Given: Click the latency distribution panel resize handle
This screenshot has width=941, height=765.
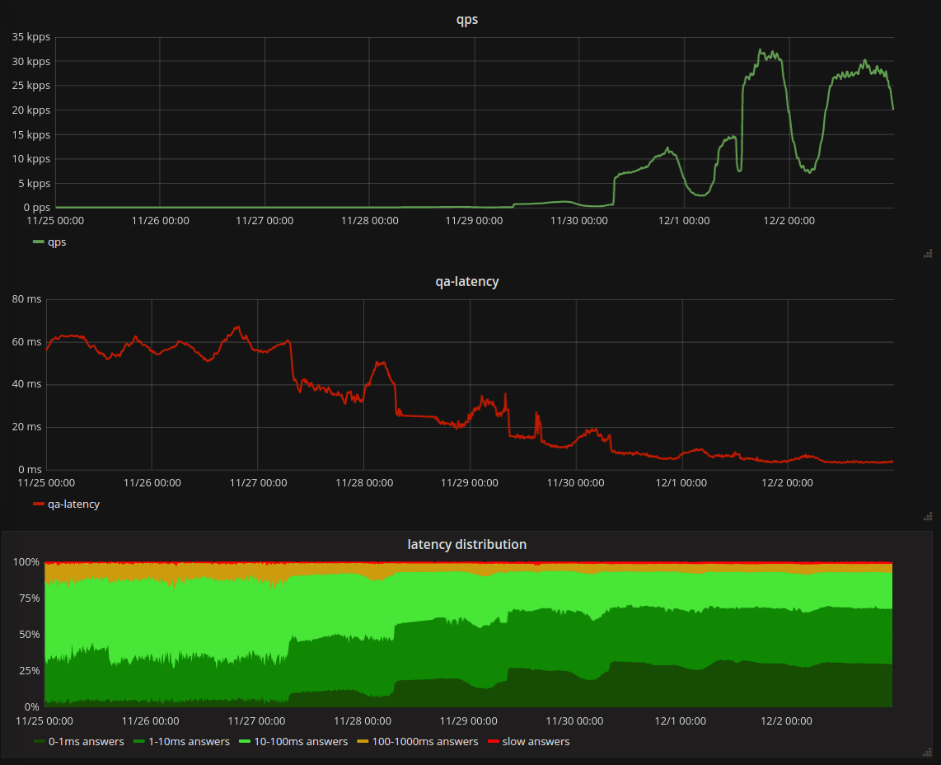Looking at the screenshot, I should [927, 751].
